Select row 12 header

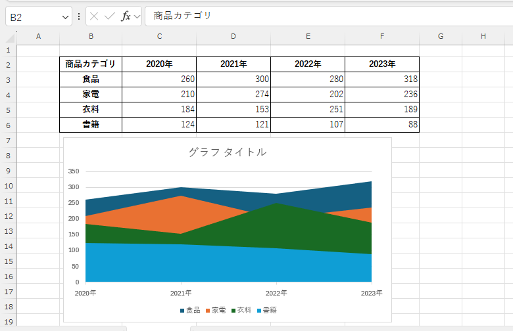click(8, 216)
